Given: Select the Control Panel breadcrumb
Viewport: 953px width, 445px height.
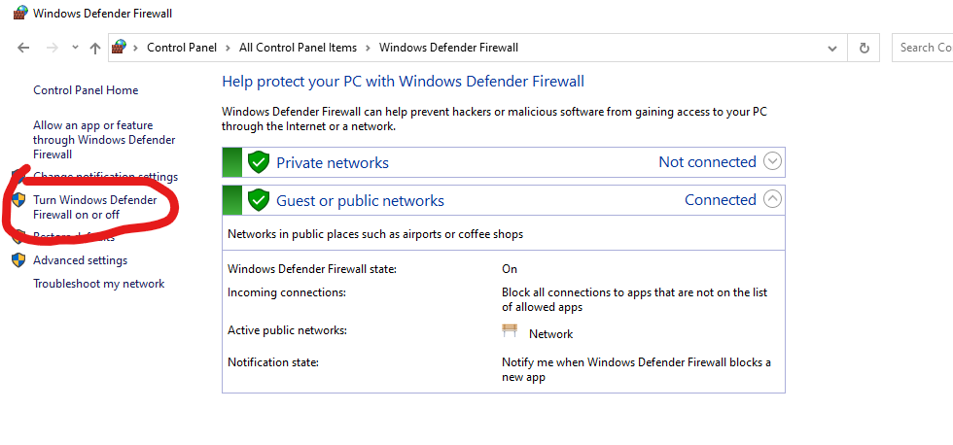Looking at the screenshot, I should (182, 48).
